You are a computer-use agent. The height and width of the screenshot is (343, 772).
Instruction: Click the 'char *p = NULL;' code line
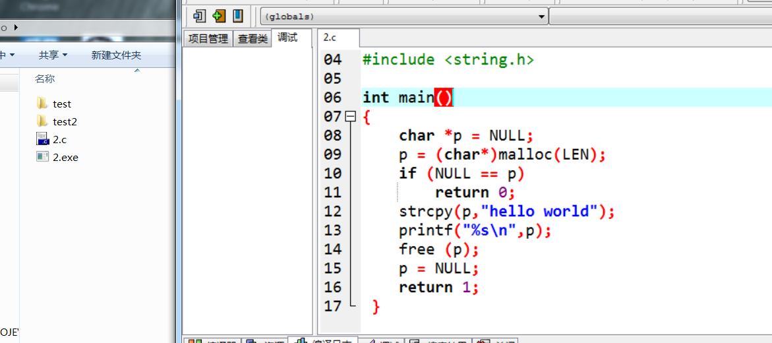[x=465, y=135]
